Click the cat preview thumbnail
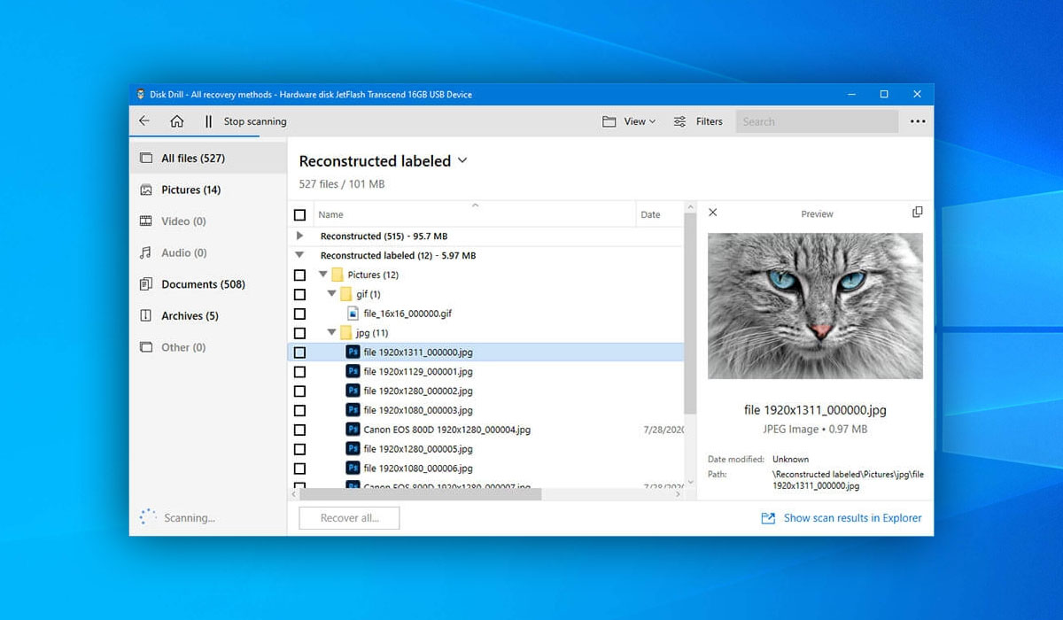1063x620 pixels. click(815, 306)
